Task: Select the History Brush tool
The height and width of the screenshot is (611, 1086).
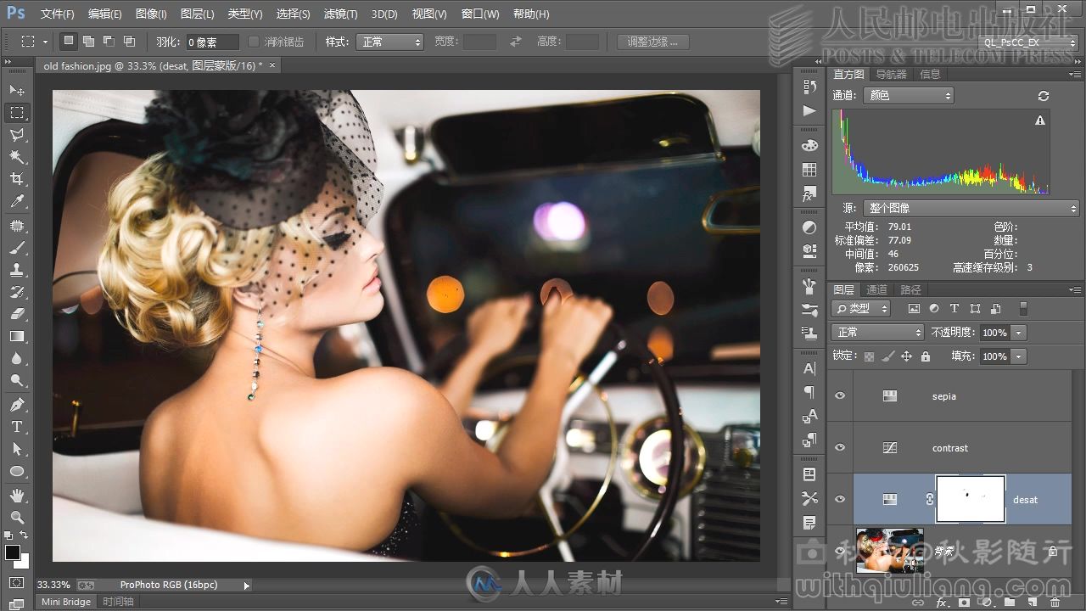Action: pos(17,292)
